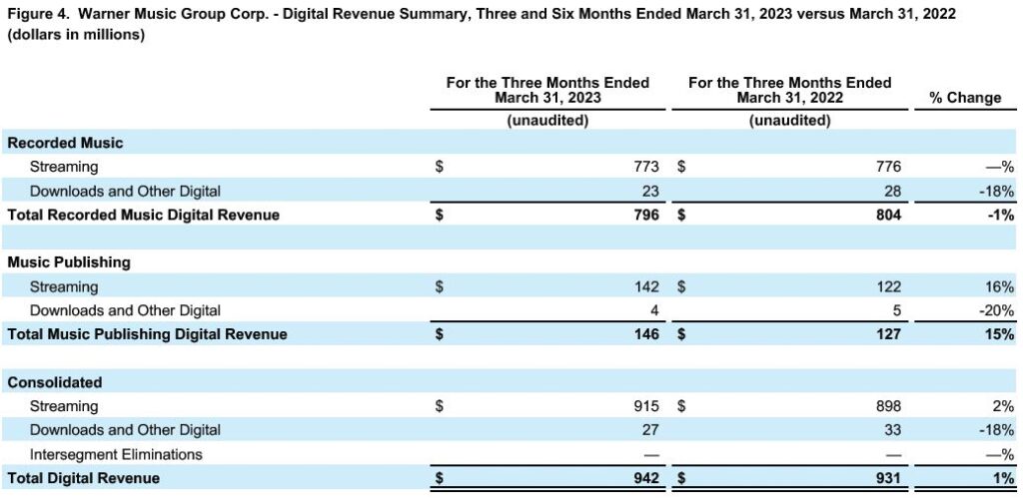This screenshot has width=1023, height=498.
Task: Click "Total Recorded Music Digital Revenue" label
Action: (x=144, y=216)
